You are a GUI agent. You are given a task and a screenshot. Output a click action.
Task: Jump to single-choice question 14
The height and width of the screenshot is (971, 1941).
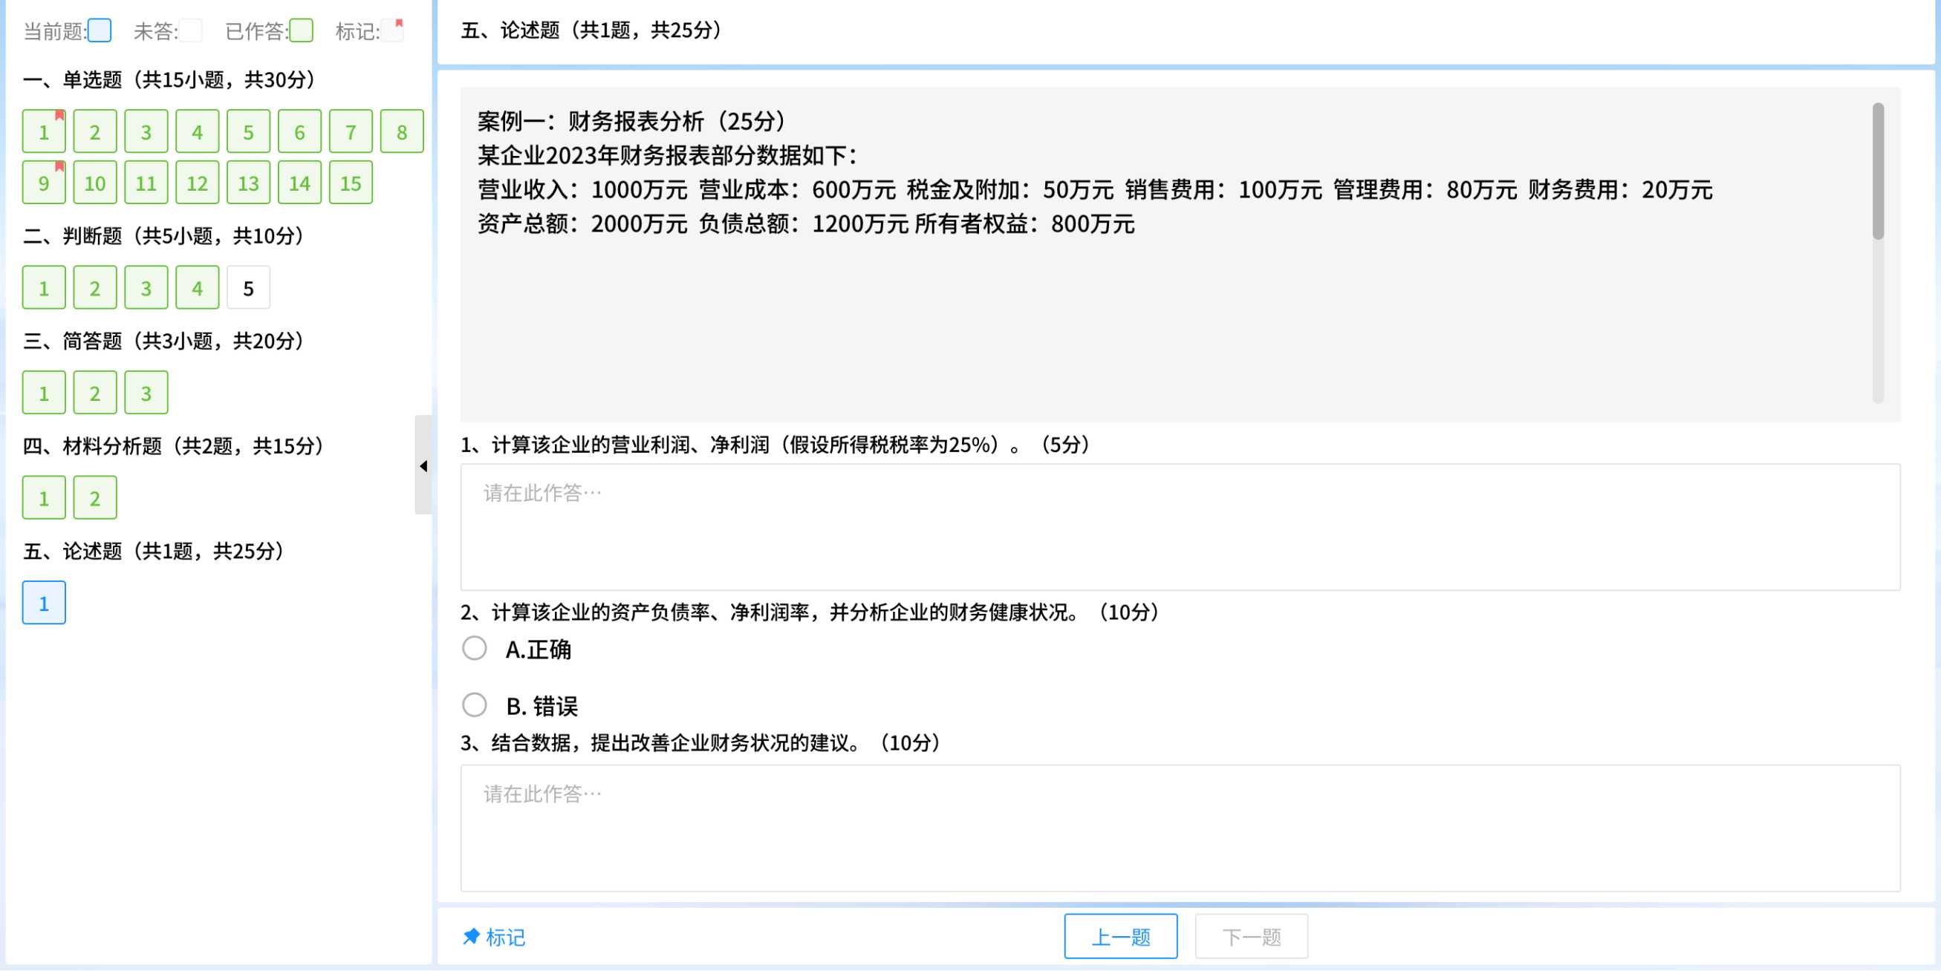300,183
